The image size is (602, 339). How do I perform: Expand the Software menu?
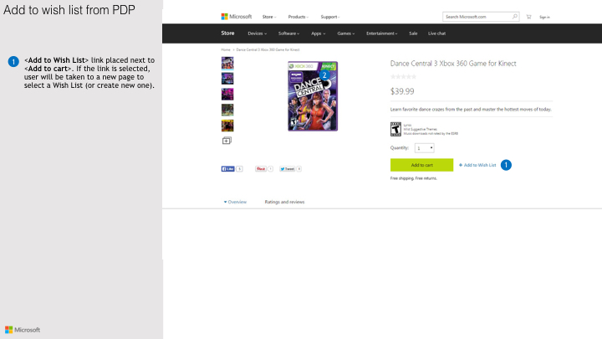pos(288,33)
